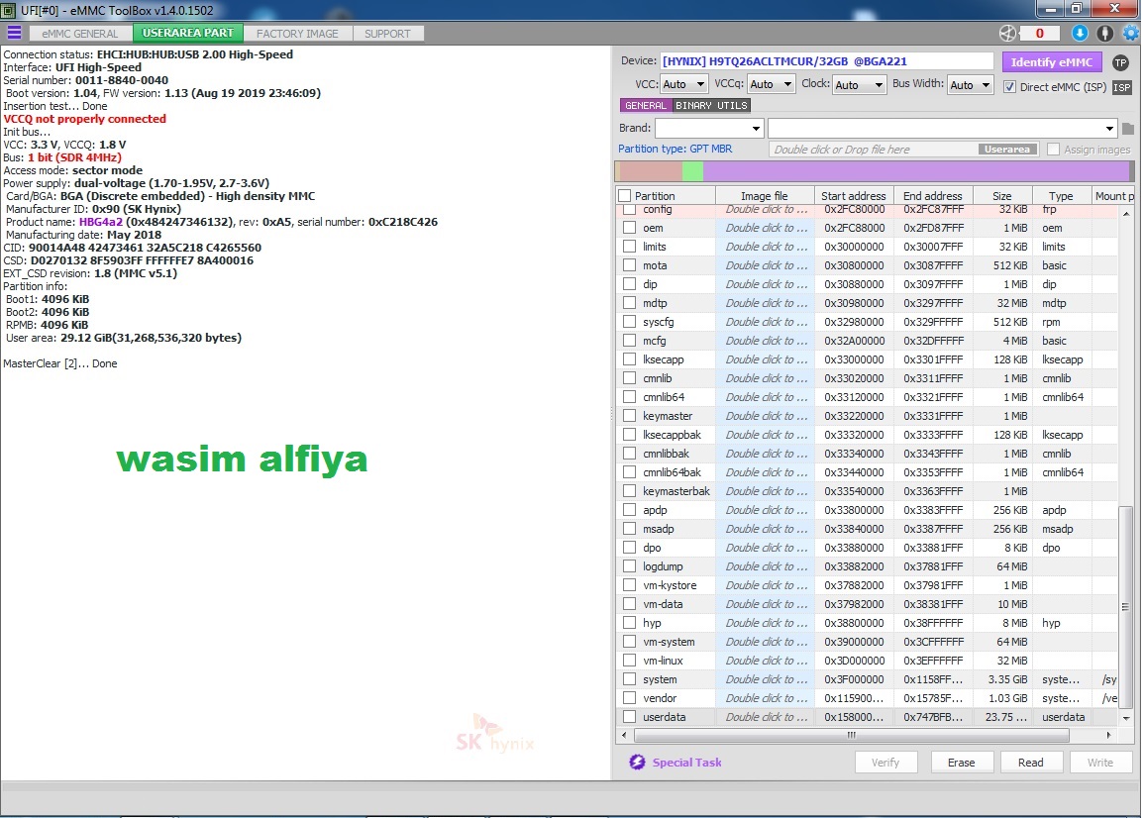The width and height of the screenshot is (1145, 818).
Task: Expand the VCC voltage dropdown
Action: [x=684, y=85]
